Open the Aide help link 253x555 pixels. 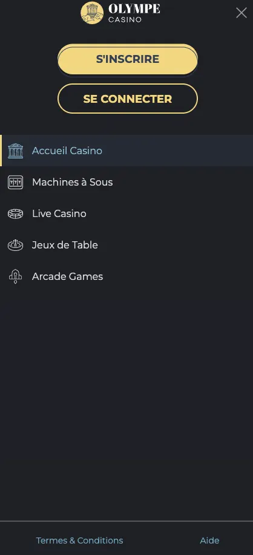click(209, 540)
